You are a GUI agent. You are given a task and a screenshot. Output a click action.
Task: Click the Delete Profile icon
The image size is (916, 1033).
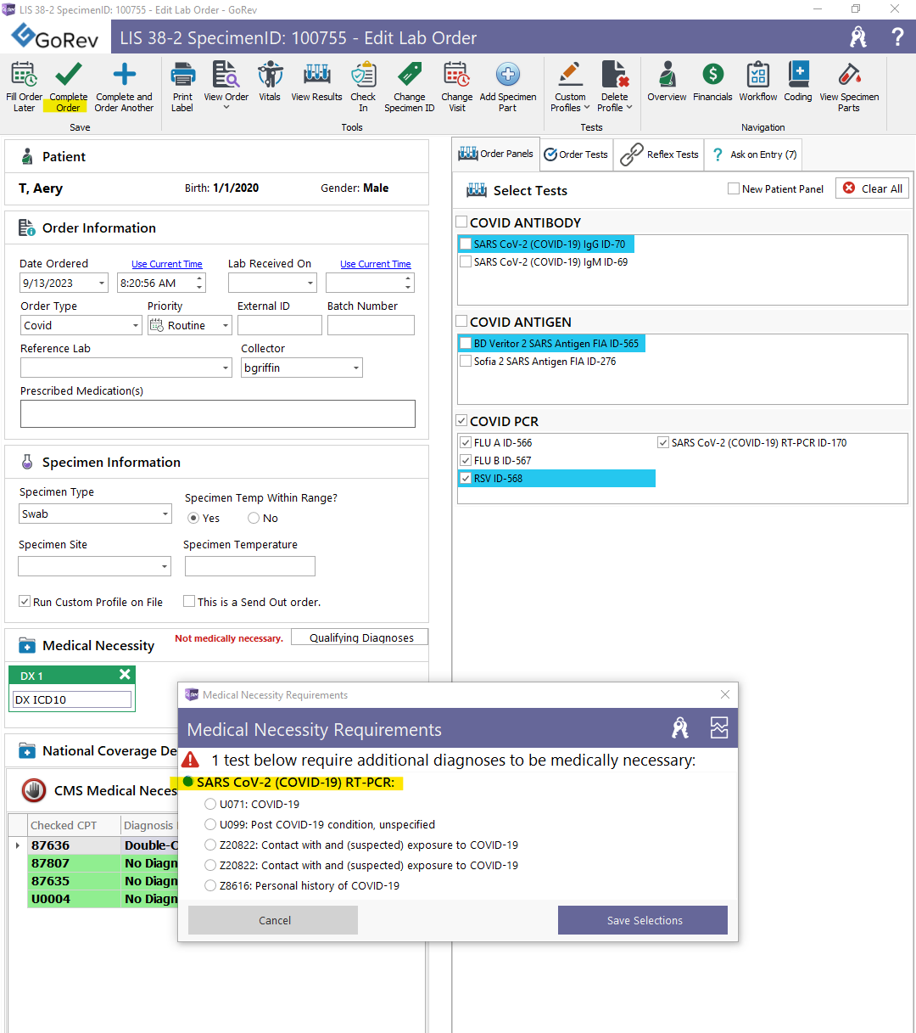coord(615,75)
